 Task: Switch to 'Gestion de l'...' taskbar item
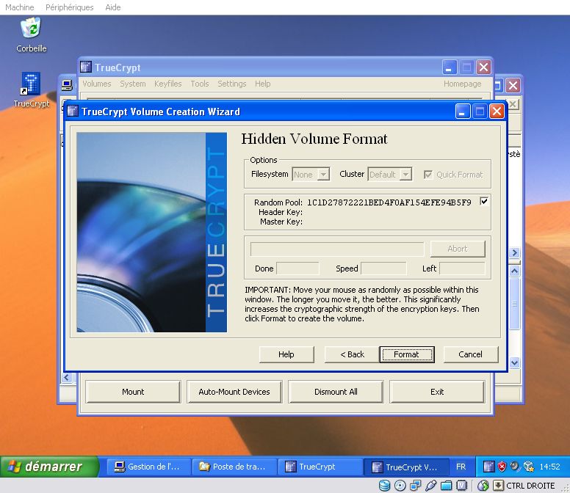(148, 467)
